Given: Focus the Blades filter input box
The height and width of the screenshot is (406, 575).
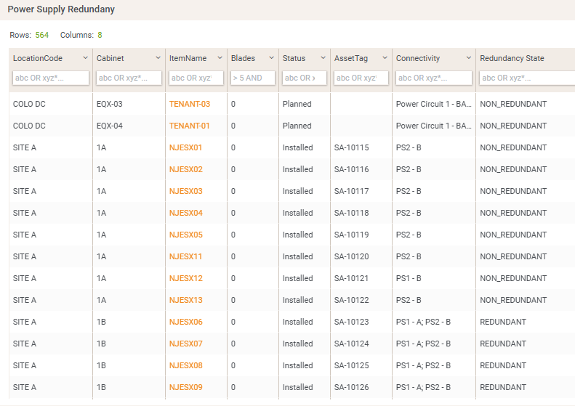Looking at the screenshot, I should [253, 78].
